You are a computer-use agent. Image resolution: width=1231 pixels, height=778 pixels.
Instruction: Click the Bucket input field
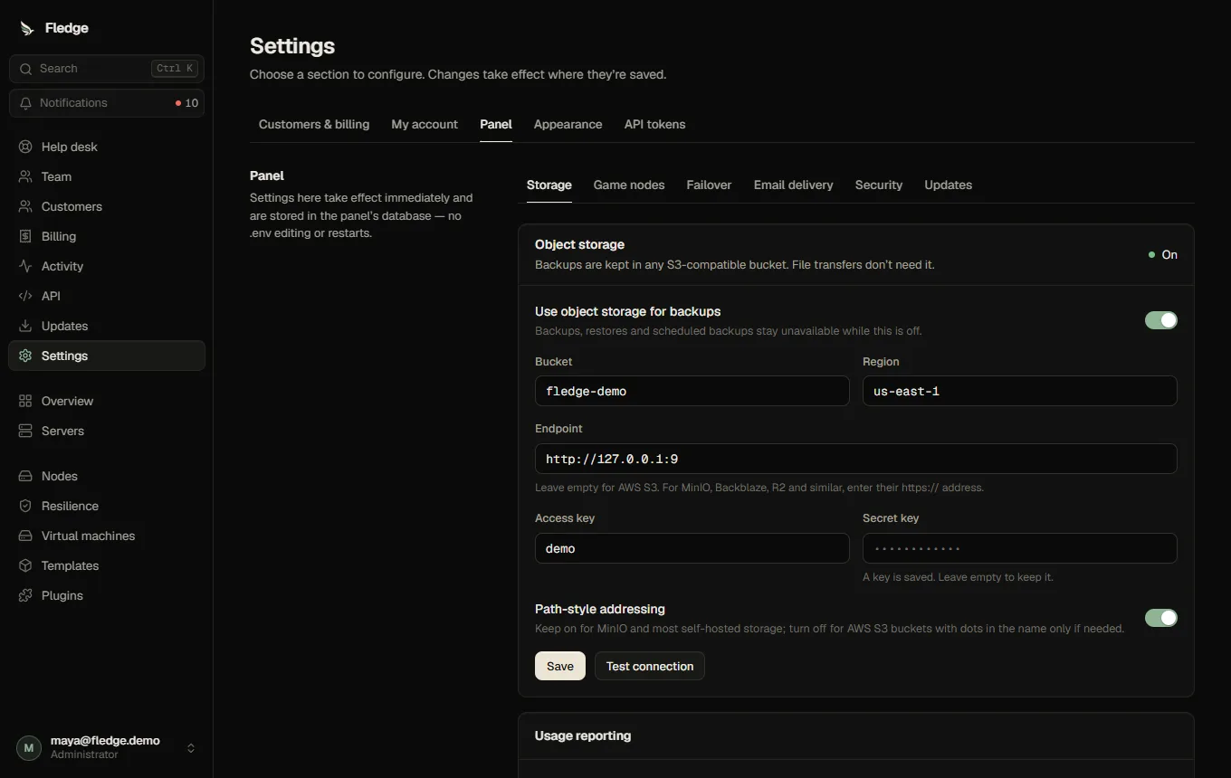coord(692,391)
